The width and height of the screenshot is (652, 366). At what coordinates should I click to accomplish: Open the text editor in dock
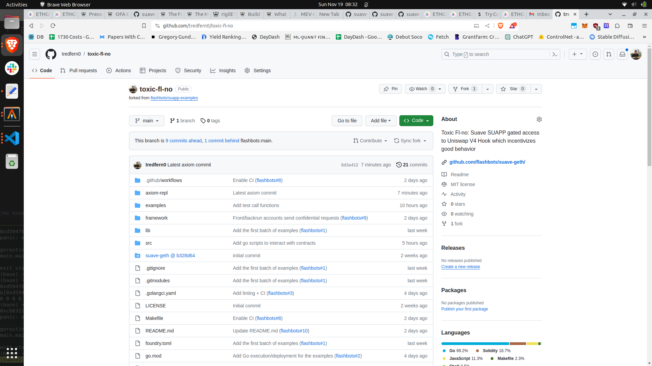12,91
